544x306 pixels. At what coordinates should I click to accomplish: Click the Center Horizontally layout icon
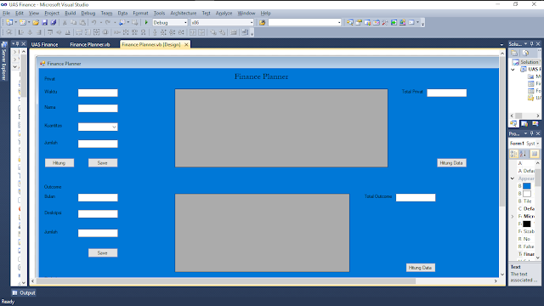click(x=193, y=32)
